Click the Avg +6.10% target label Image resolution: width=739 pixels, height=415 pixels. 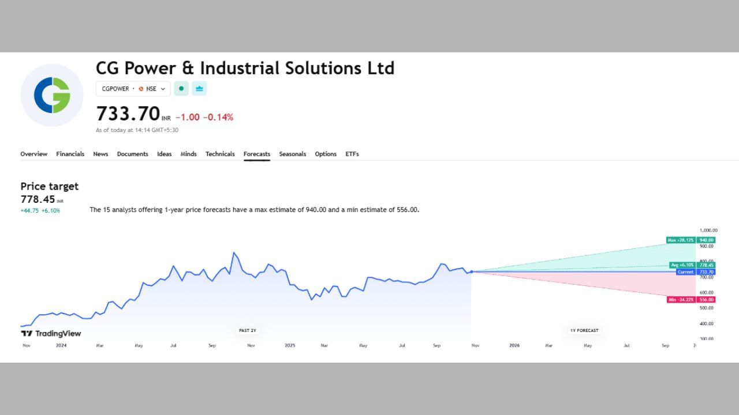pyautogui.click(x=683, y=265)
